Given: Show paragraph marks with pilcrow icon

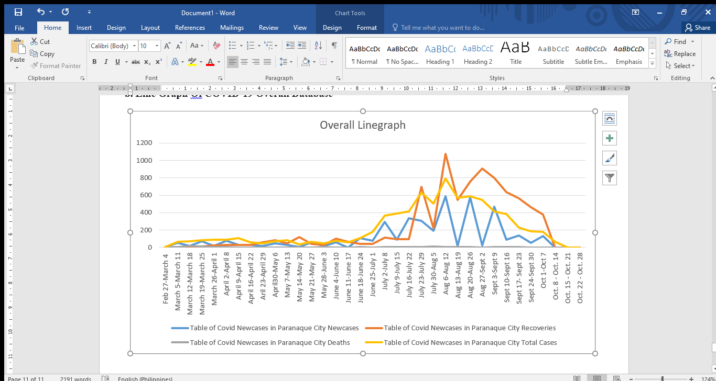Looking at the screenshot, I should [x=334, y=46].
